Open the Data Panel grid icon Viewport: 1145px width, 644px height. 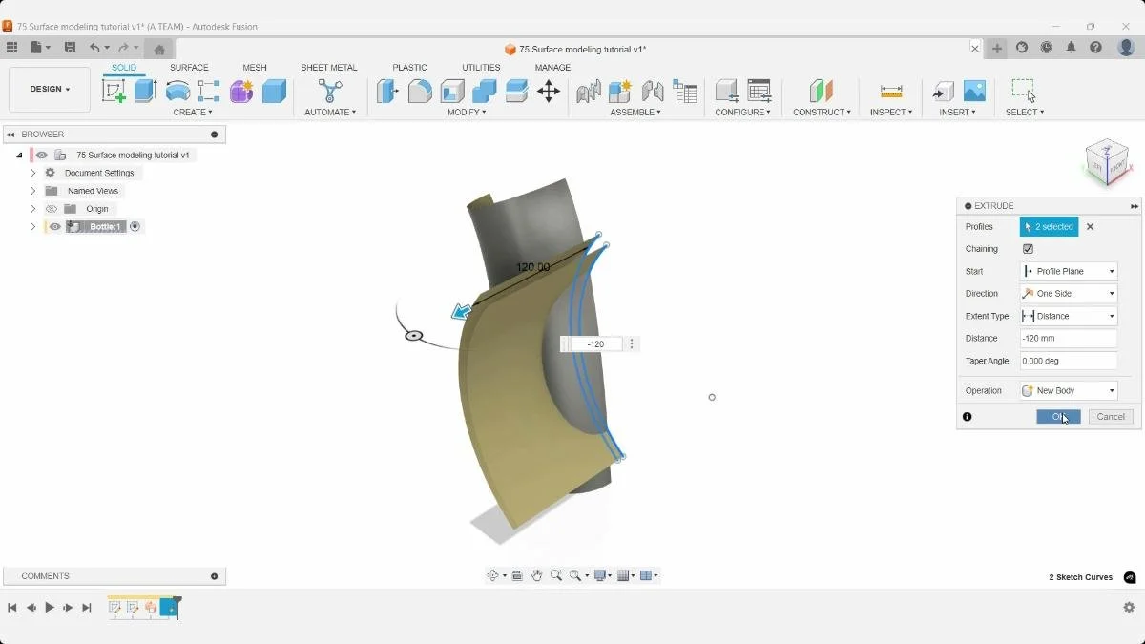[11, 48]
